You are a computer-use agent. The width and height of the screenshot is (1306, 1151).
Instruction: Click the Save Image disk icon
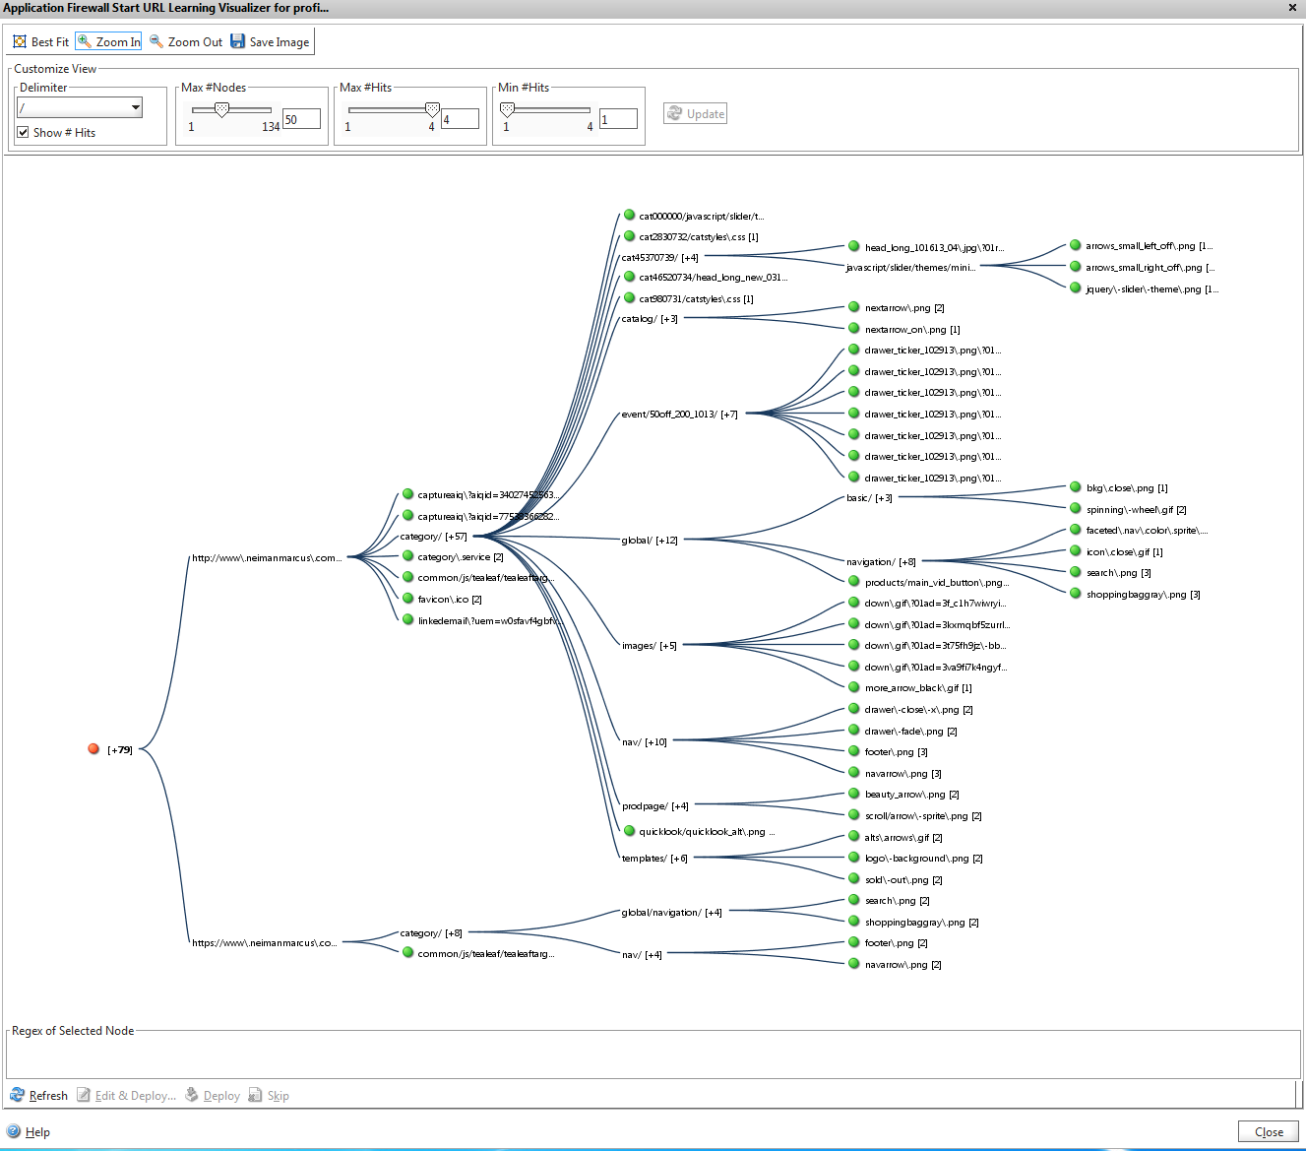point(237,41)
